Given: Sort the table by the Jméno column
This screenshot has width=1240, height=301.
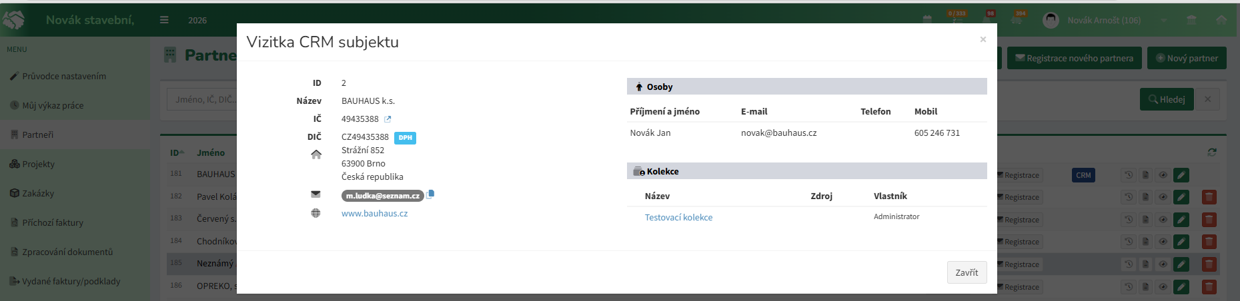Looking at the screenshot, I should pyautogui.click(x=211, y=153).
